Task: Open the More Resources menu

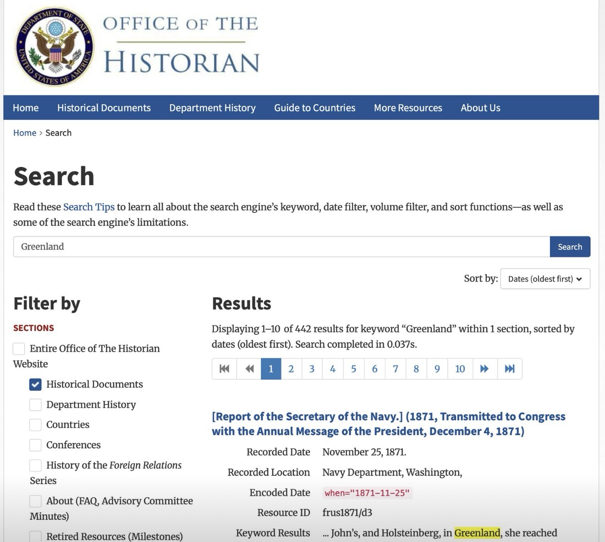Action: (408, 108)
